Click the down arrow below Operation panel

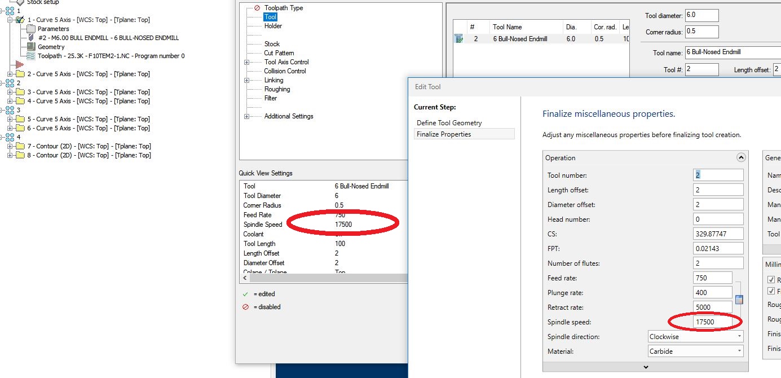coord(646,367)
